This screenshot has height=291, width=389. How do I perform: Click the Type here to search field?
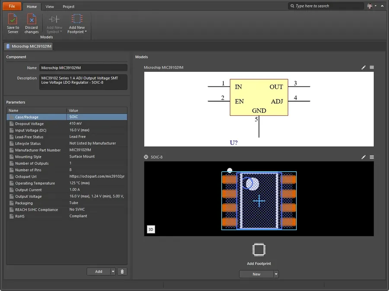326,6
